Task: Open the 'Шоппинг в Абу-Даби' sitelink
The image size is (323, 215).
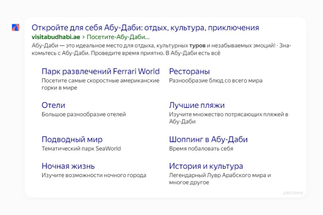Action: tap(208, 140)
